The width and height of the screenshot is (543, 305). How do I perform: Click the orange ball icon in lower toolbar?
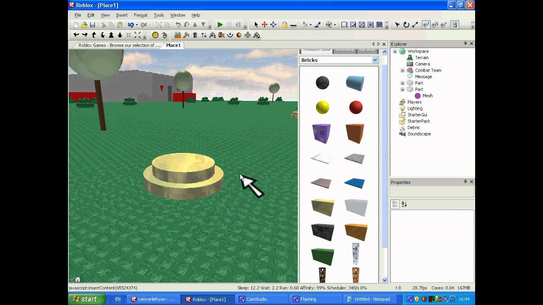coord(239,35)
